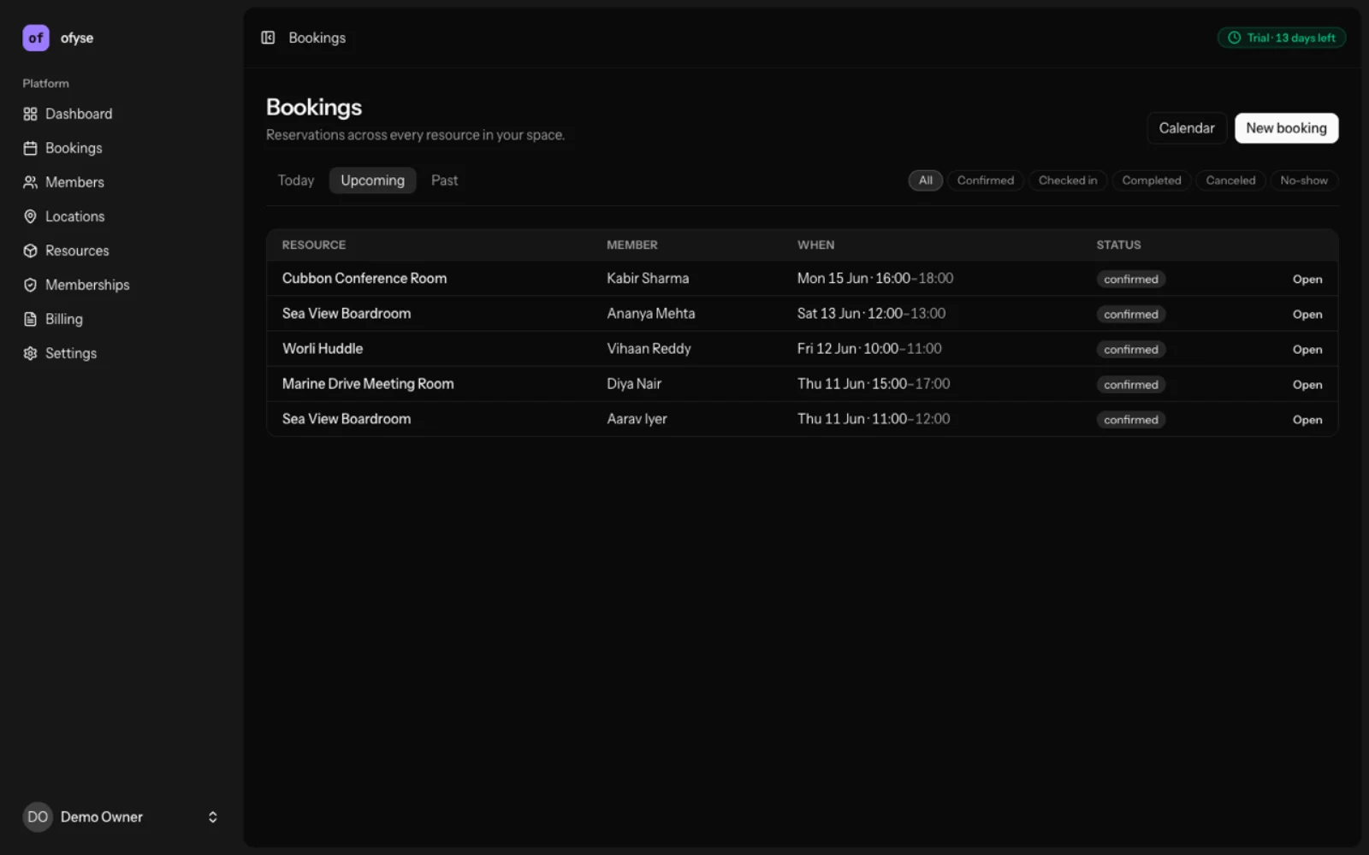Click the RESOURCE column header
The image size is (1369, 855).
click(314, 245)
